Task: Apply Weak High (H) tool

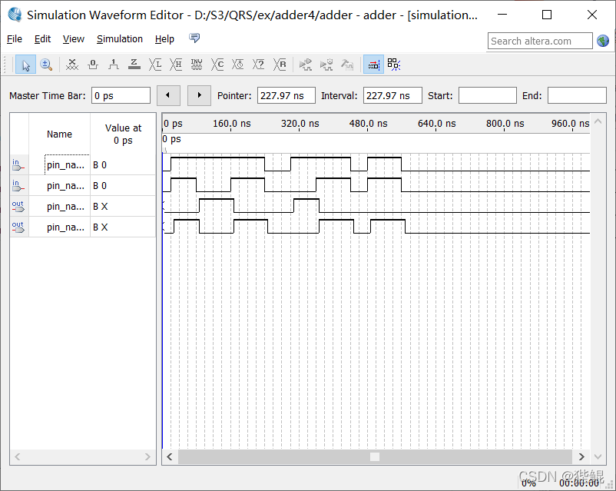Action: pyautogui.click(x=176, y=65)
